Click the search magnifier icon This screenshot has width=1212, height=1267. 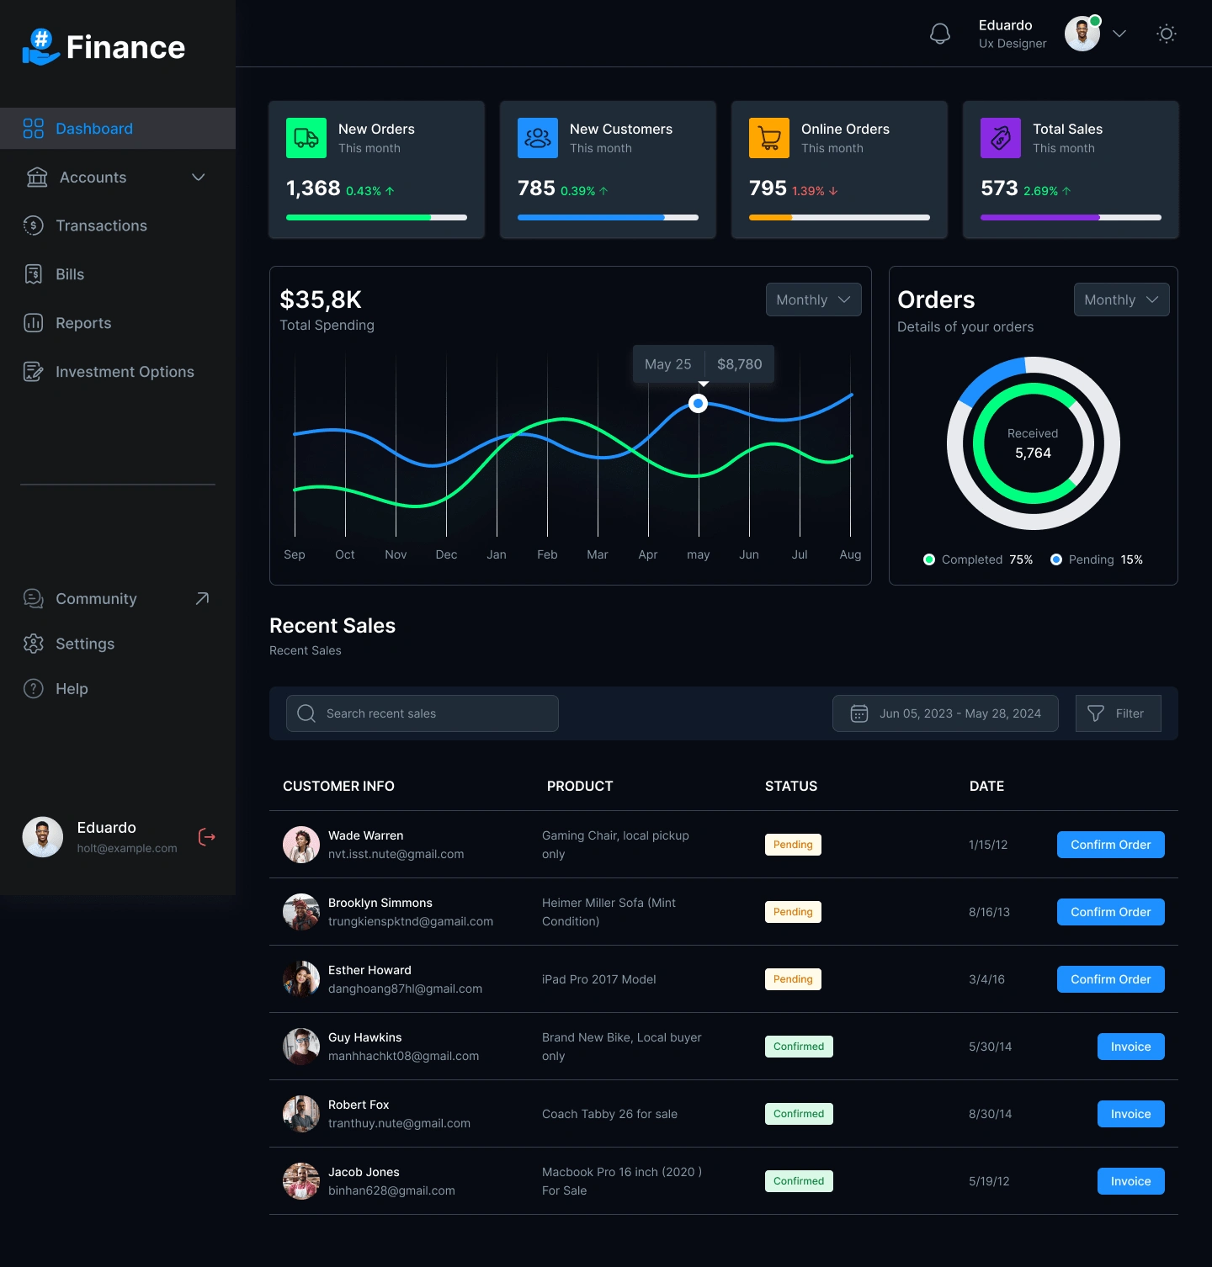pos(306,713)
